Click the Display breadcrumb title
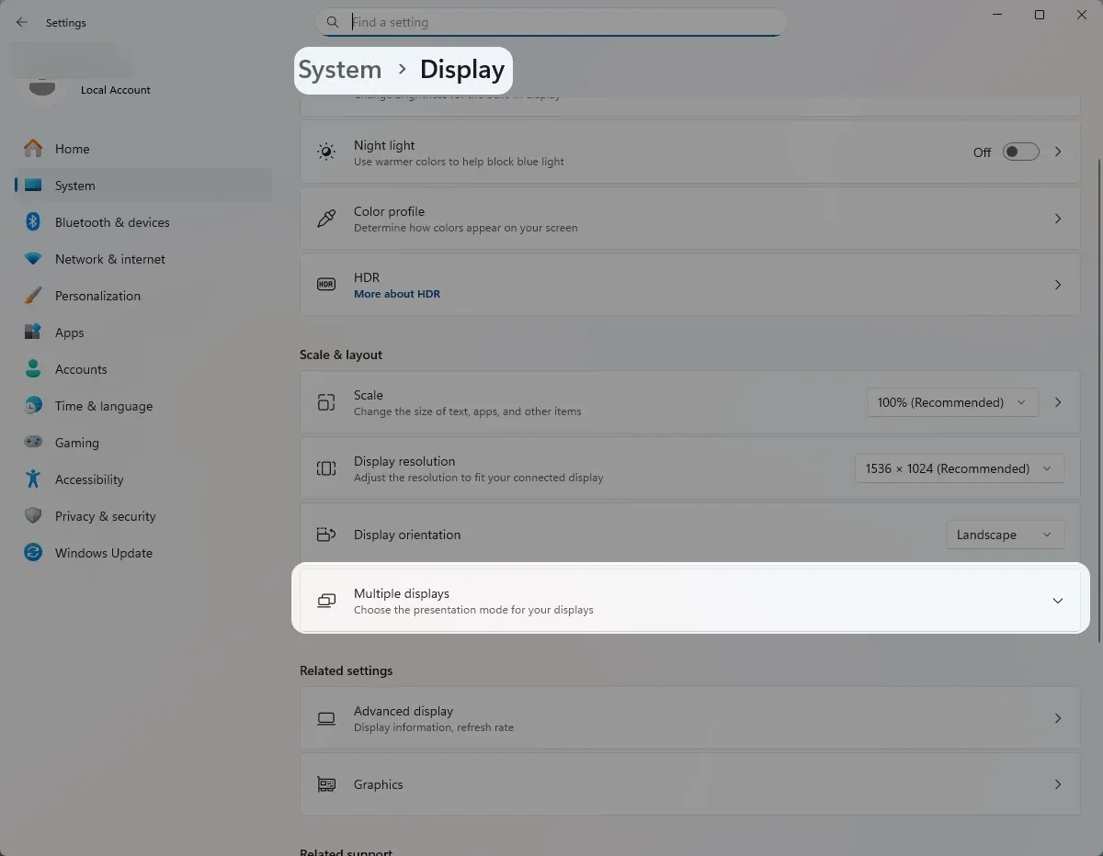 point(462,70)
